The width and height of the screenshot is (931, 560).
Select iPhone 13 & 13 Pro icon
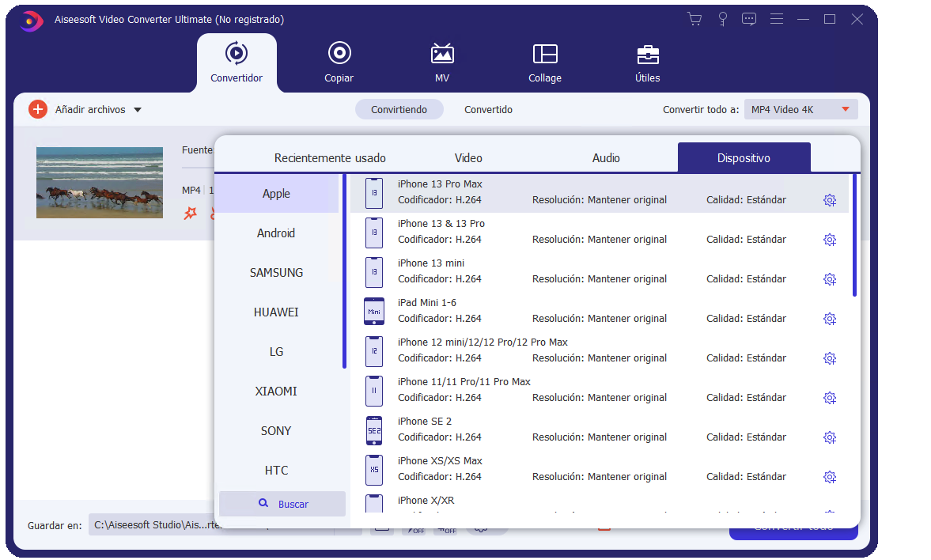pyautogui.click(x=374, y=233)
